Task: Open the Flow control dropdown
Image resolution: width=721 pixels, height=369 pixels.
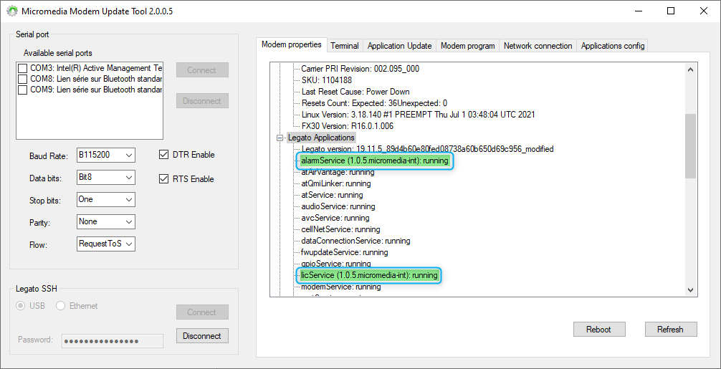Action: (x=106, y=244)
